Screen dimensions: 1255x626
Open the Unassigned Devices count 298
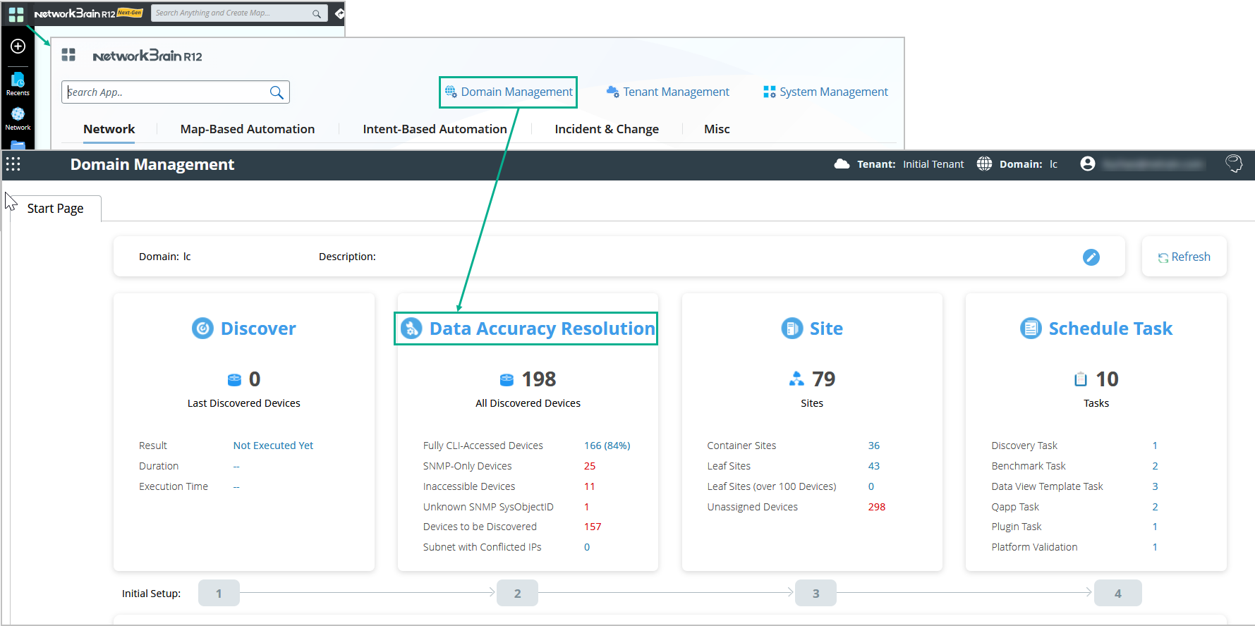876,507
